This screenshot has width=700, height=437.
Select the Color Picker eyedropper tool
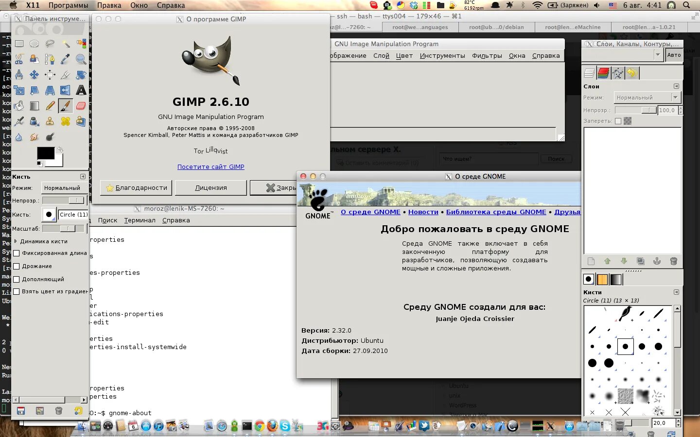pyautogui.click(x=66, y=59)
